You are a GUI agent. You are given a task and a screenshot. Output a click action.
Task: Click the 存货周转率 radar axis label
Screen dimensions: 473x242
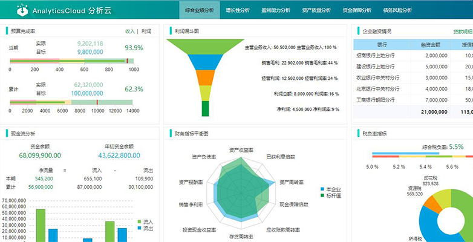point(241,236)
